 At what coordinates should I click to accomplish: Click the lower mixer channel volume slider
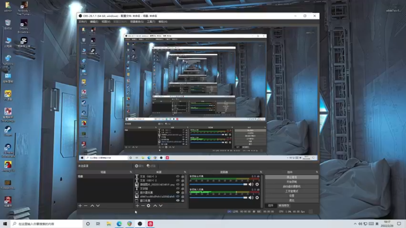click(x=219, y=198)
